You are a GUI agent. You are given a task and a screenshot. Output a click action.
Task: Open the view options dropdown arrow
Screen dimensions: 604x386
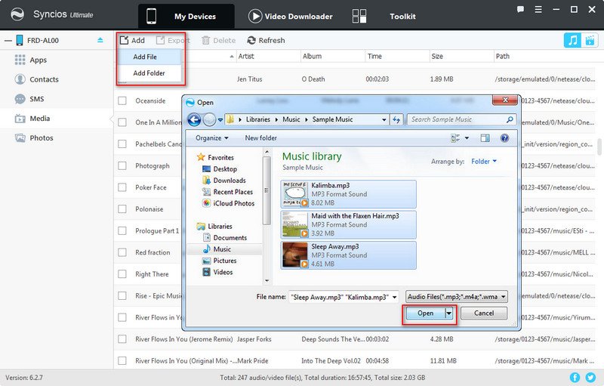(467, 138)
